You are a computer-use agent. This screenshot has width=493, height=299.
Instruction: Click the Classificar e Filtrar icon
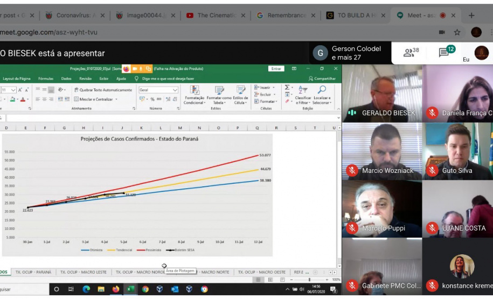click(x=303, y=91)
